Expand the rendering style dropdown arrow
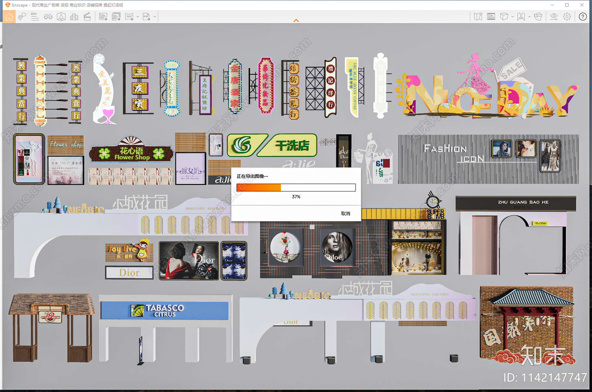This screenshot has width=592, height=392. [x=529, y=17]
